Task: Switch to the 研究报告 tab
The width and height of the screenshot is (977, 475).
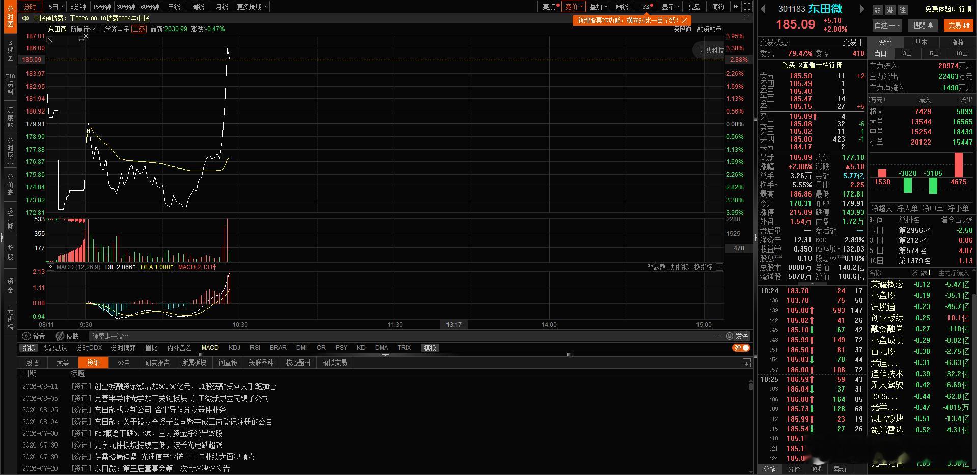Action: click(157, 362)
